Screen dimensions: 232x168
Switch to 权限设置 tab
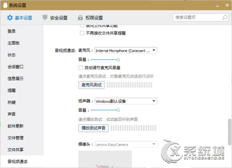90,18
